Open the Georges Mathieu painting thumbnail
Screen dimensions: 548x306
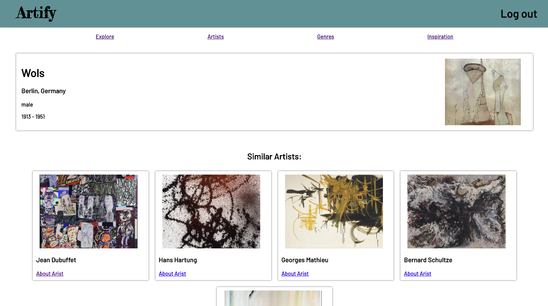(x=334, y=211)
